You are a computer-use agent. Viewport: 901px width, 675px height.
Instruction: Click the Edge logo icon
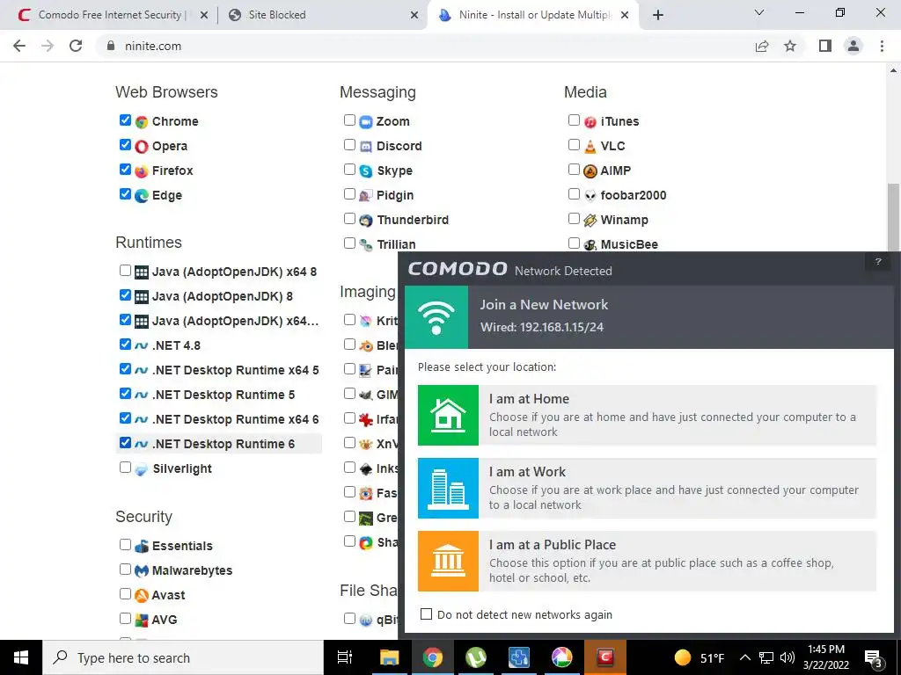tap(142, 196)
